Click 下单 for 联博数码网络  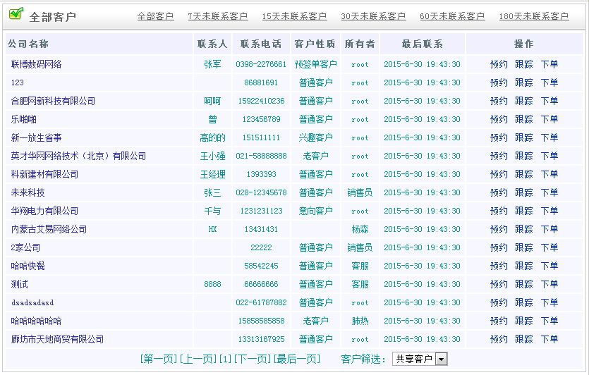click(x=549, y=64)
